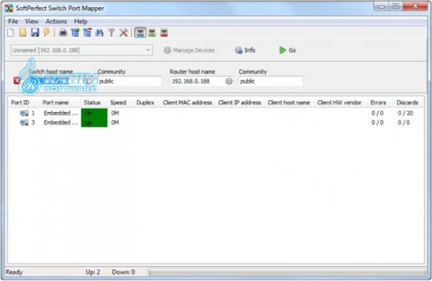Screen dimensions: 432x281
Task: Click the list icon with red mark
Action: click(87, 33)
